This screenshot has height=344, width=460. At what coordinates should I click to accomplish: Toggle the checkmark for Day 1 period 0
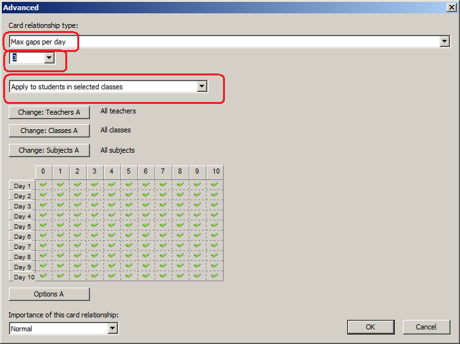click(x=43, y=184)
